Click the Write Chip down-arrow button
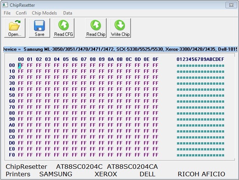The width and height of the screenshot is (239, 180). click(120, 28)
